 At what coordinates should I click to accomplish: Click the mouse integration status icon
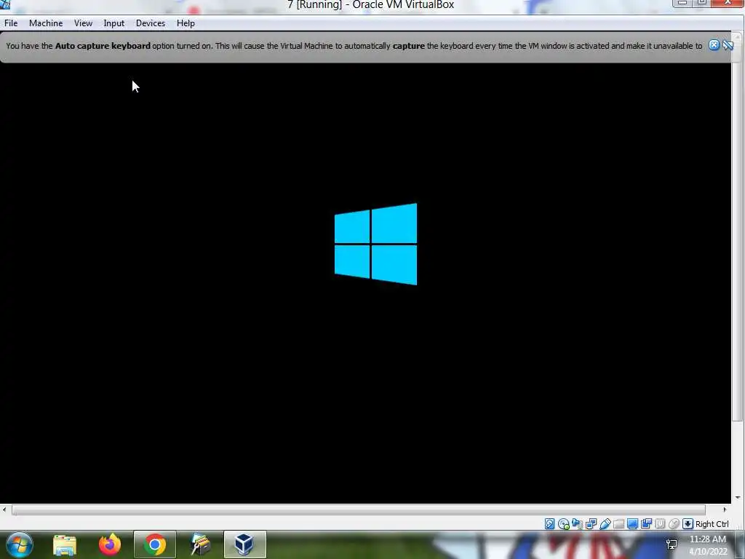point(674,524)
